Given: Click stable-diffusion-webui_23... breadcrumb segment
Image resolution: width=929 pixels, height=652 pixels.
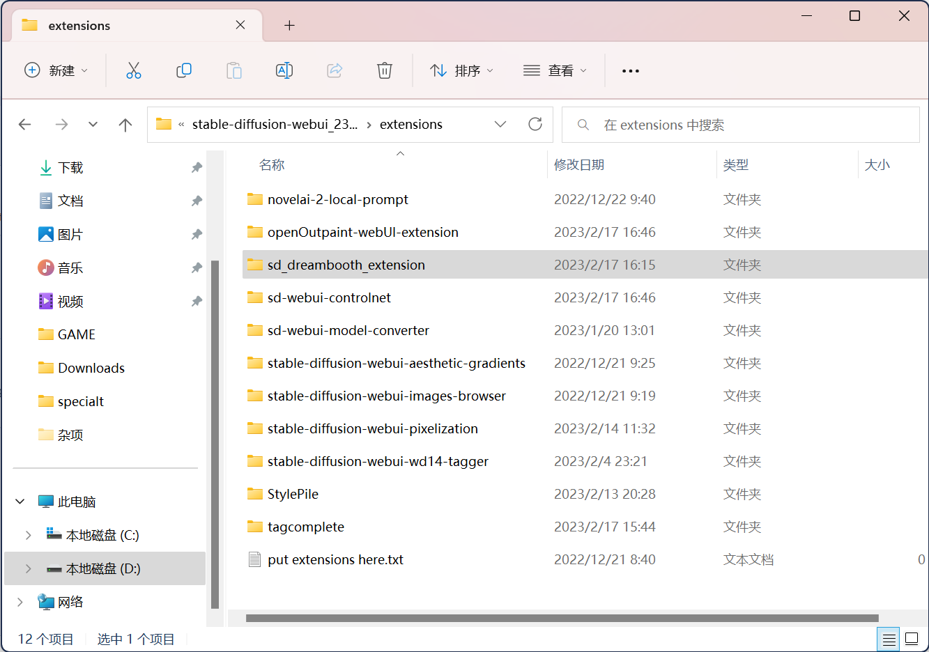Looking at the screenshot, I should point(275,124).
